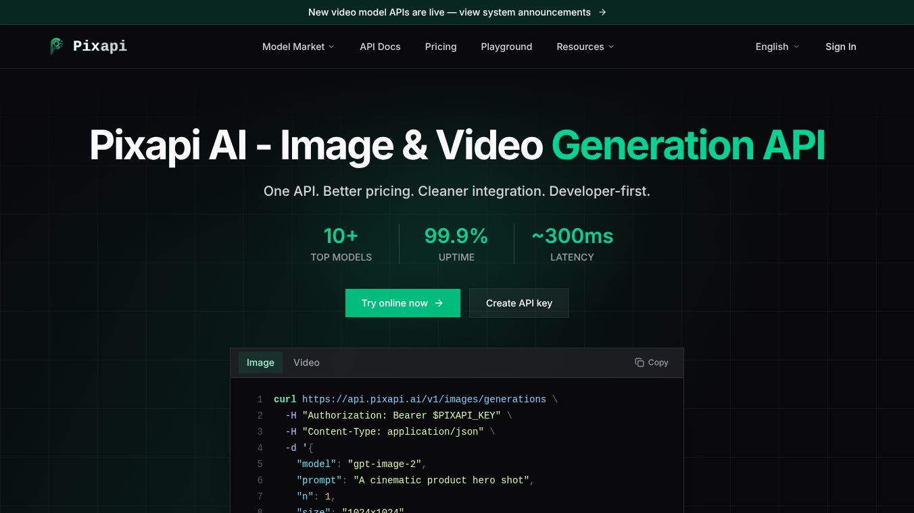Click arrow icon in Try online now
This screenshot has width=914, height=513.
pyautogui.click(x=439, y=303)
